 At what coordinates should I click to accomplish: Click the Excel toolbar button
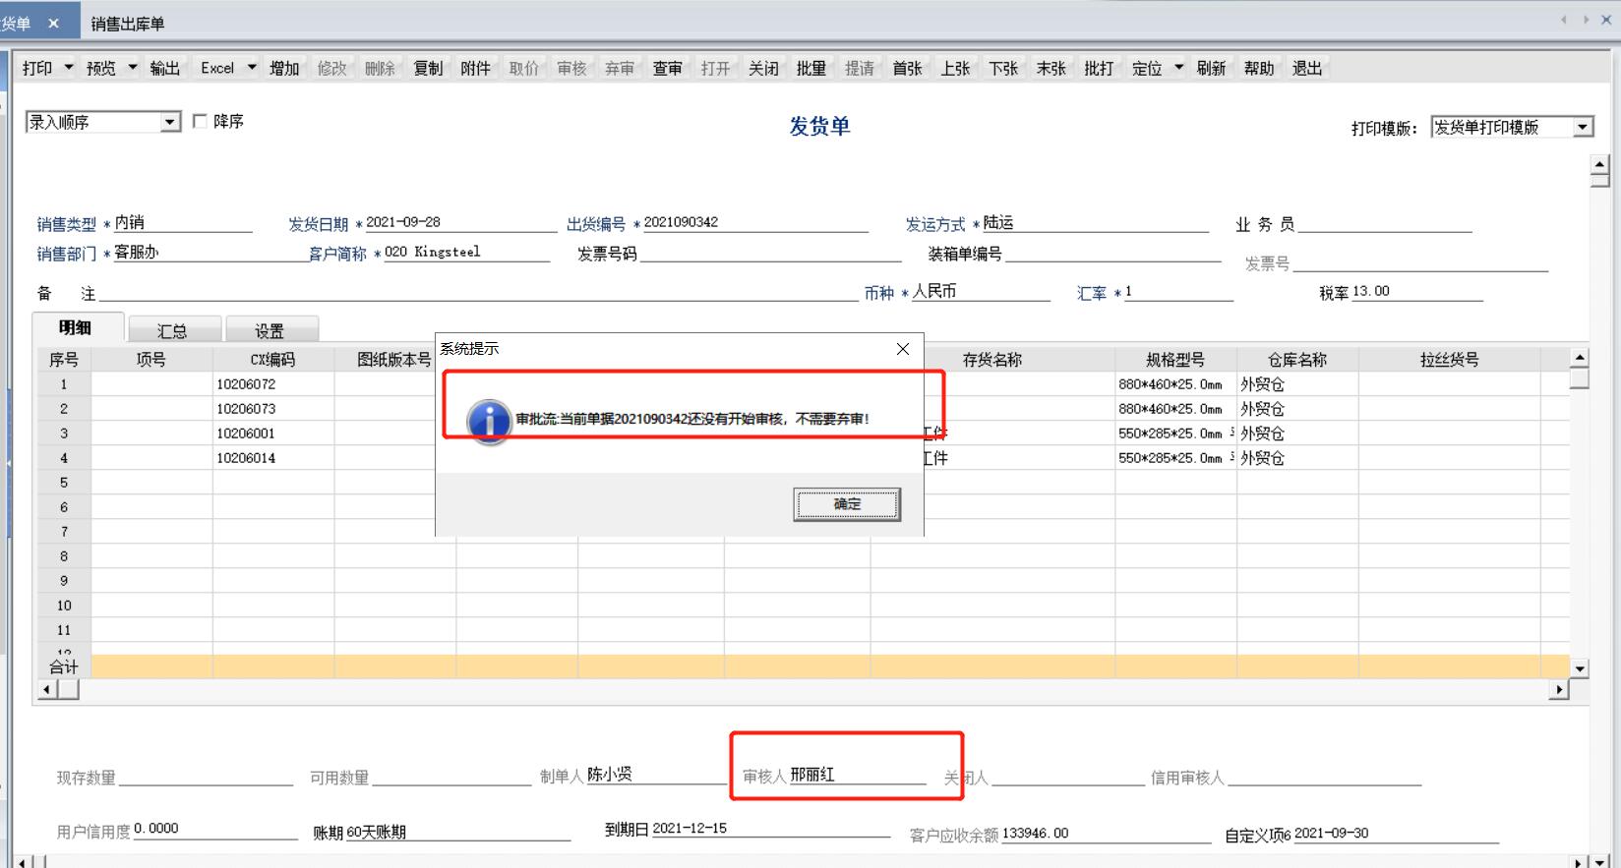[217, 68]
